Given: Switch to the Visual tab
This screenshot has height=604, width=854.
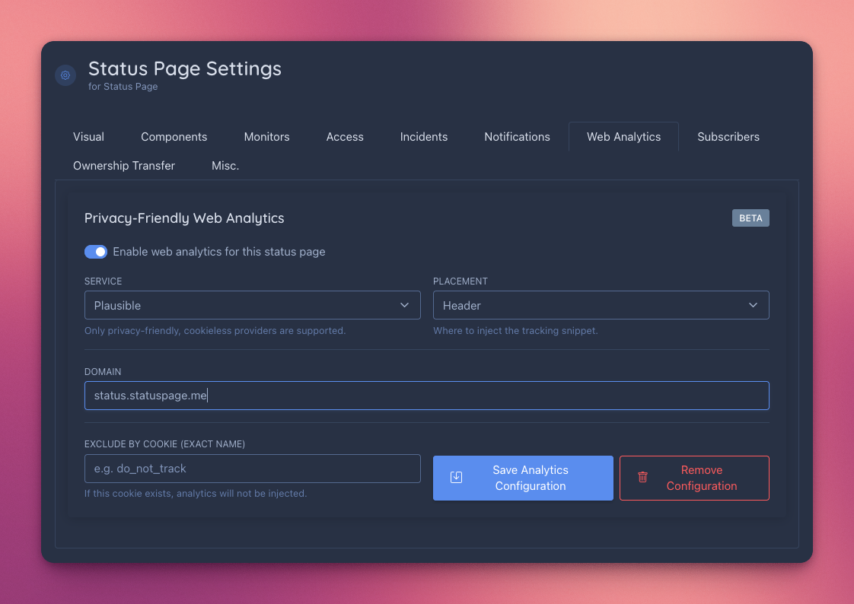Looking at the screenshot, I should click(x=88, y=136).
